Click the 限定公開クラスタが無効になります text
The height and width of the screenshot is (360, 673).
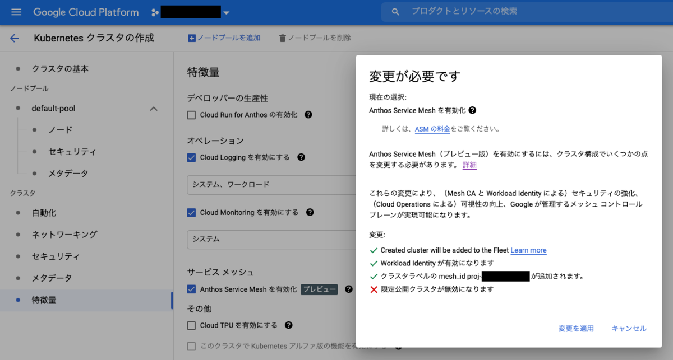[x=437, y=289]
